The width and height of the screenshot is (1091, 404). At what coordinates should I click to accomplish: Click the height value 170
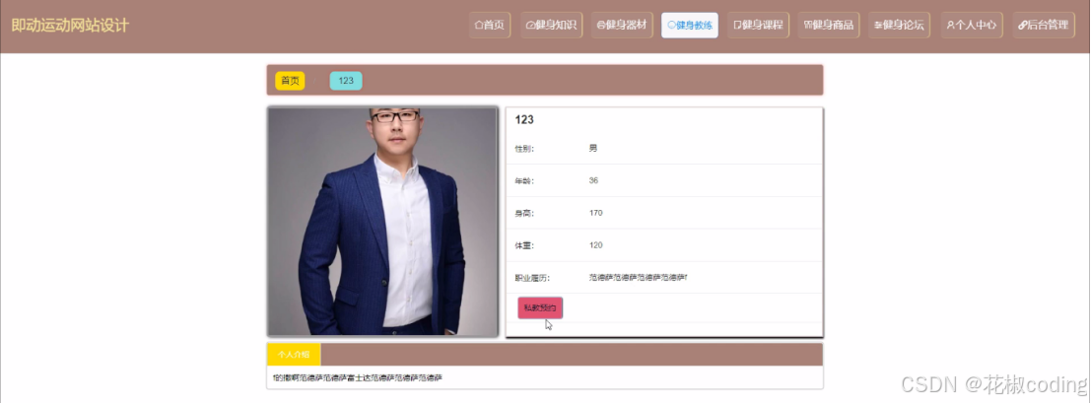[595, 213]
